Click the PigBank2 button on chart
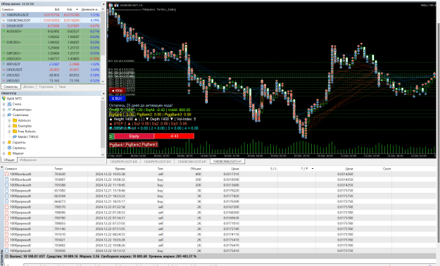This screenshot has height=266, width=440. click(x=133, y=144)
